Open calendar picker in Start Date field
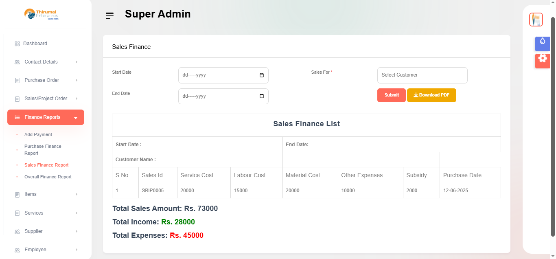Viewport: 556px width, 259px height. pos(262,75)
